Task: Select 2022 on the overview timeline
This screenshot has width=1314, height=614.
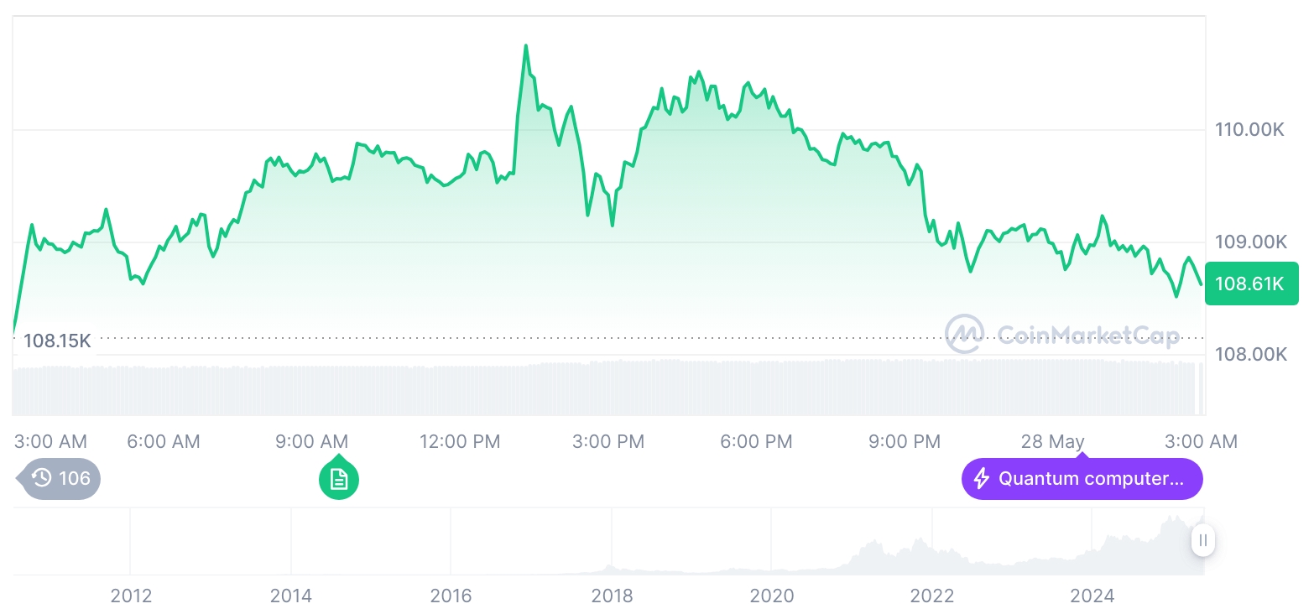Action: click(932, 596)
